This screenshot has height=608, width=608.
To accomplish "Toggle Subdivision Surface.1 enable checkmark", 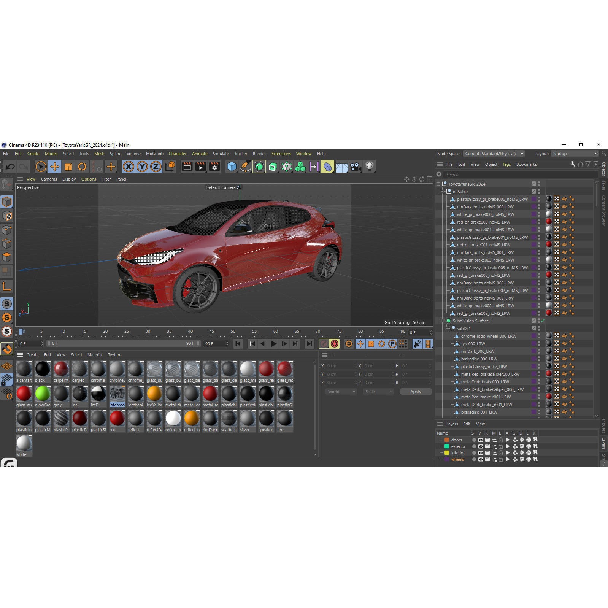I will coord(543,321).
